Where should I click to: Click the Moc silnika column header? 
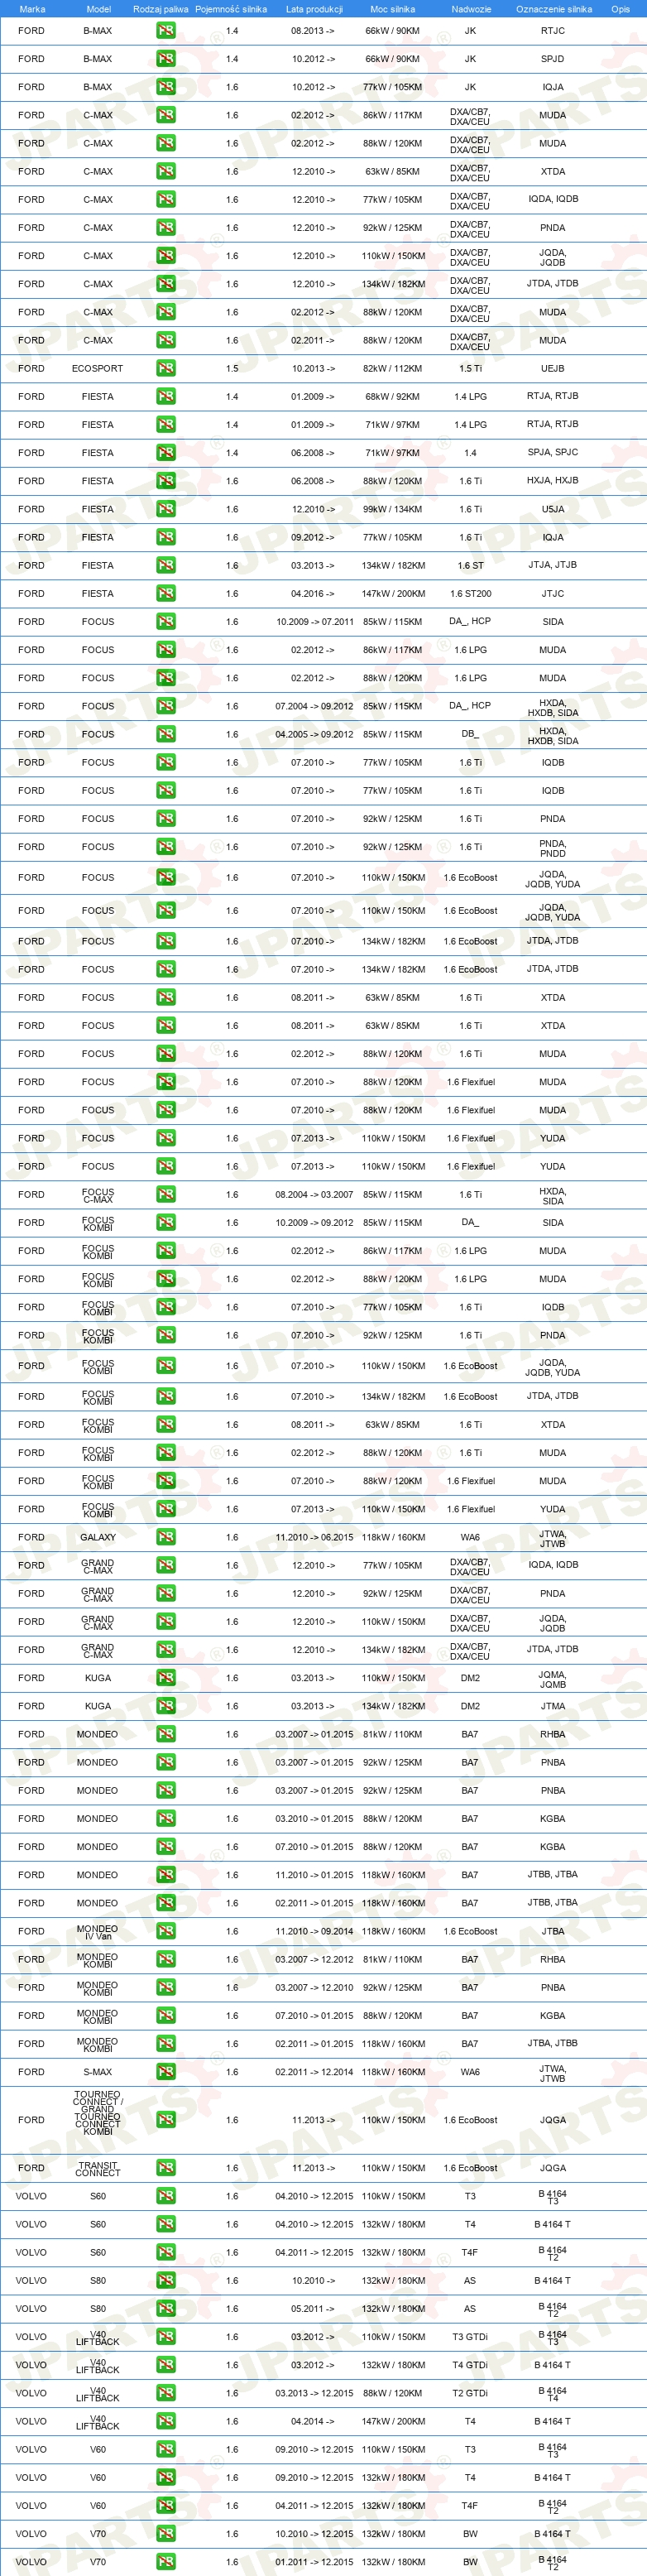pyautogui.click(x=392, y=9)
